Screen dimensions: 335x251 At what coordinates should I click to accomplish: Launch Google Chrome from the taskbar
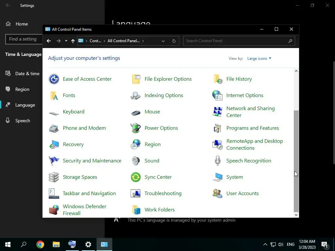[x=40, y=244]
